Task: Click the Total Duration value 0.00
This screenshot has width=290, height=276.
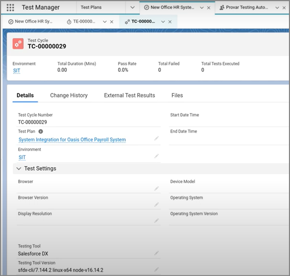Action: click(x=62, y=70)
